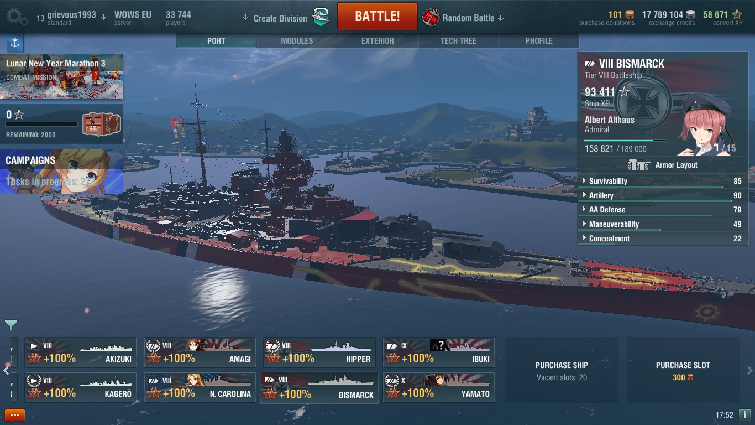Screen dimensions: 755x425
Task: Select the YAMATO ship card
Action: pos(439,387)
